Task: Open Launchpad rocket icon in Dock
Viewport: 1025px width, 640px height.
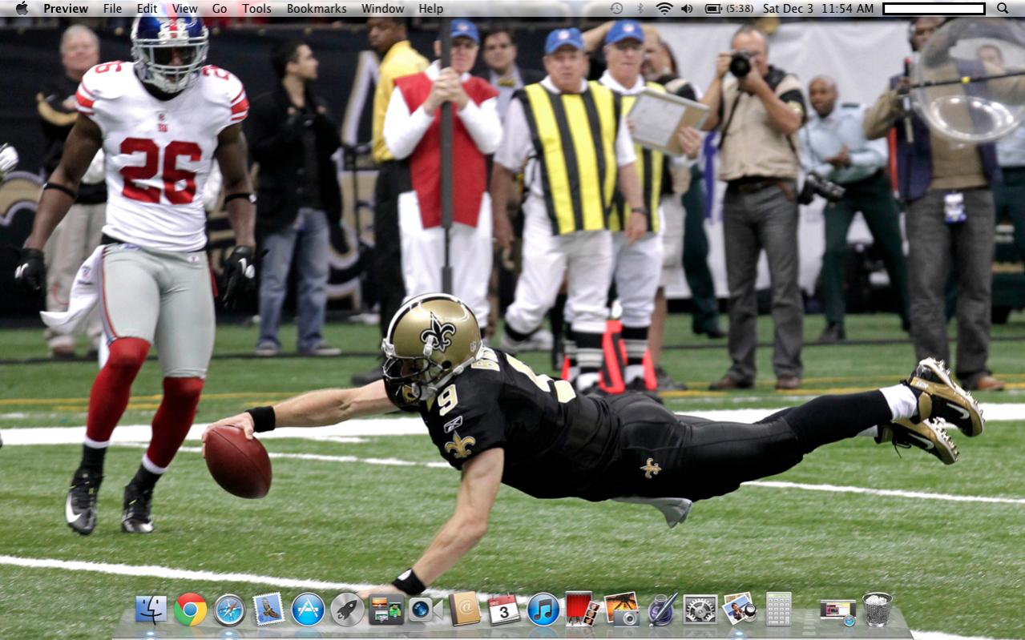Action: 347,610
